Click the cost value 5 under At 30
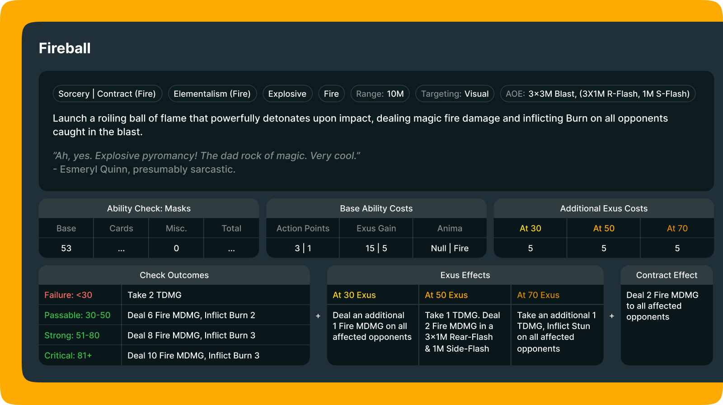The height and width of the screenshot is (405, 723). pyautogui.click(x=531, y=248)
